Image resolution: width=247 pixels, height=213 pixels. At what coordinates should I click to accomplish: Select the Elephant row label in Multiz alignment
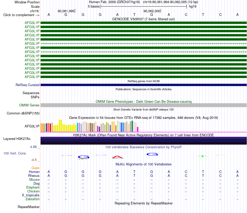click(x=33, y=187)
